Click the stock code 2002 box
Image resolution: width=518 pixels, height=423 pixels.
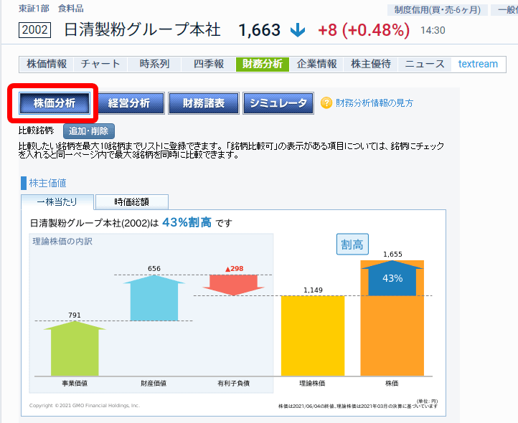coord(34,30)
